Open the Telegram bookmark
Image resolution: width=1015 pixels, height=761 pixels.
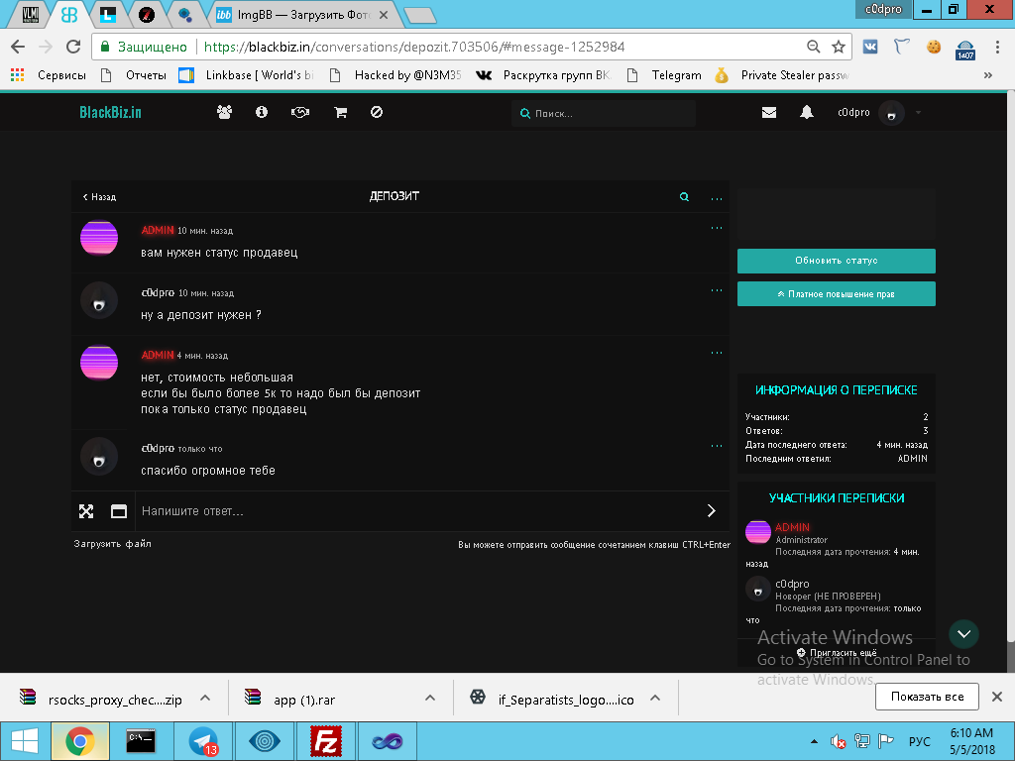676,75
